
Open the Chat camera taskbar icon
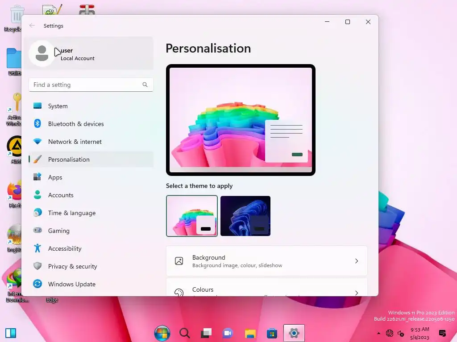[228, 333]
